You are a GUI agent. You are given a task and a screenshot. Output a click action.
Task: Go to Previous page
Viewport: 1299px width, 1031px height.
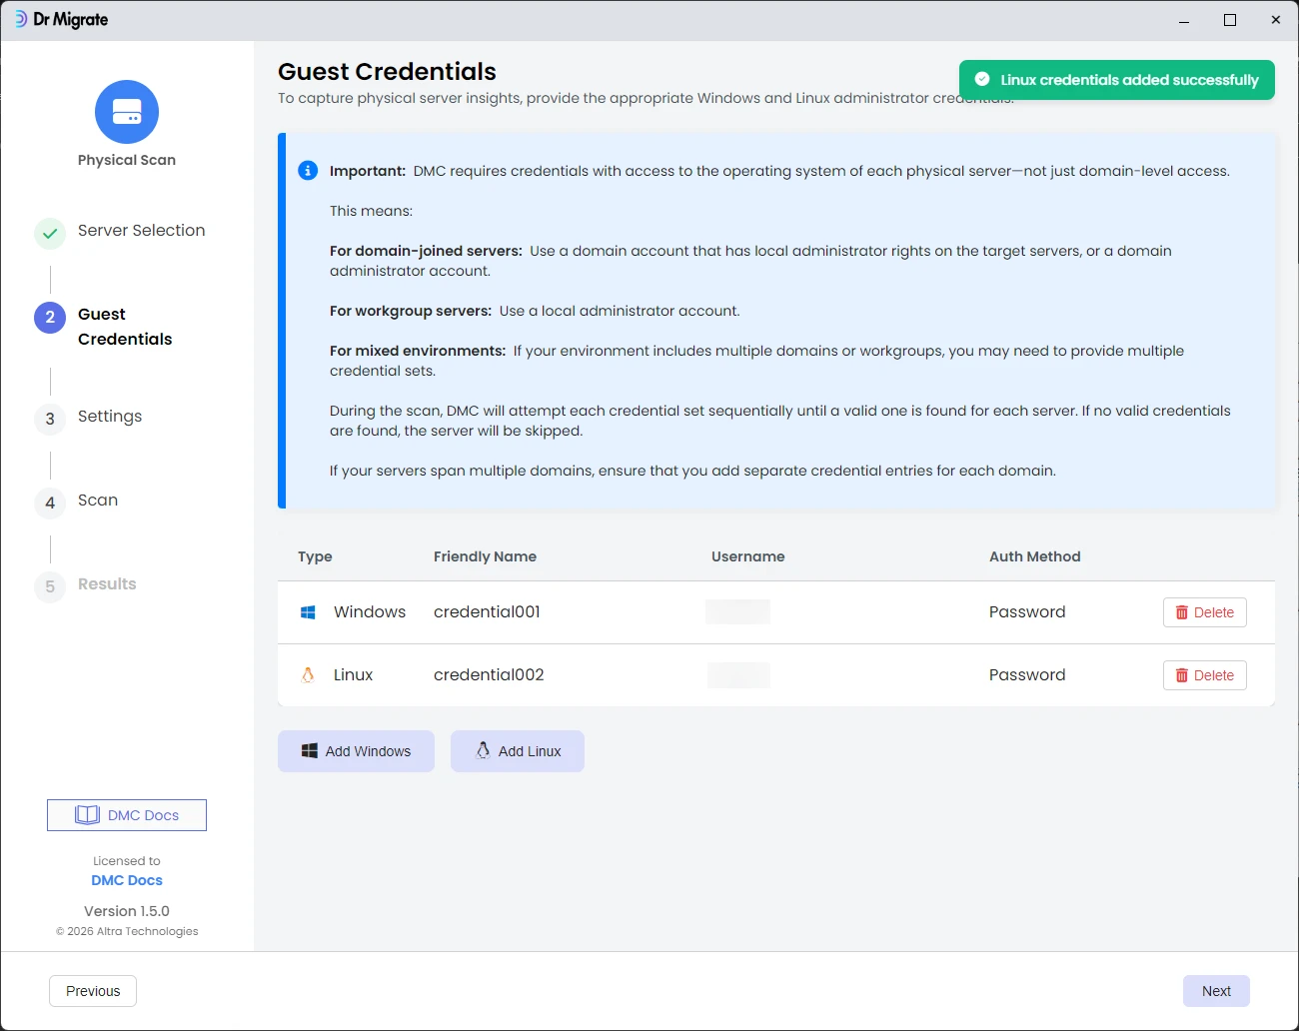pos(93,991)
